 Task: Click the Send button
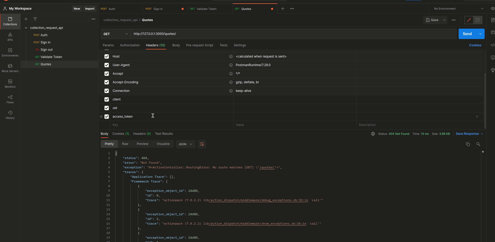click(467, 34)
